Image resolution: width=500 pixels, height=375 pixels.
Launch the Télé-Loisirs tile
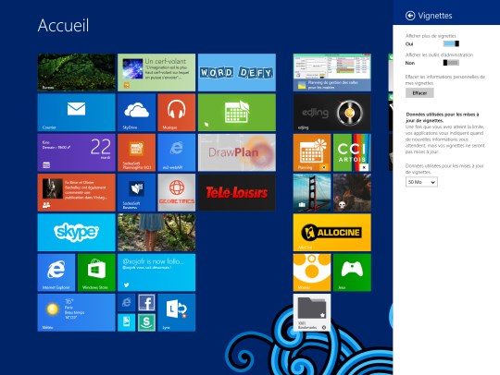coord(237,192)
